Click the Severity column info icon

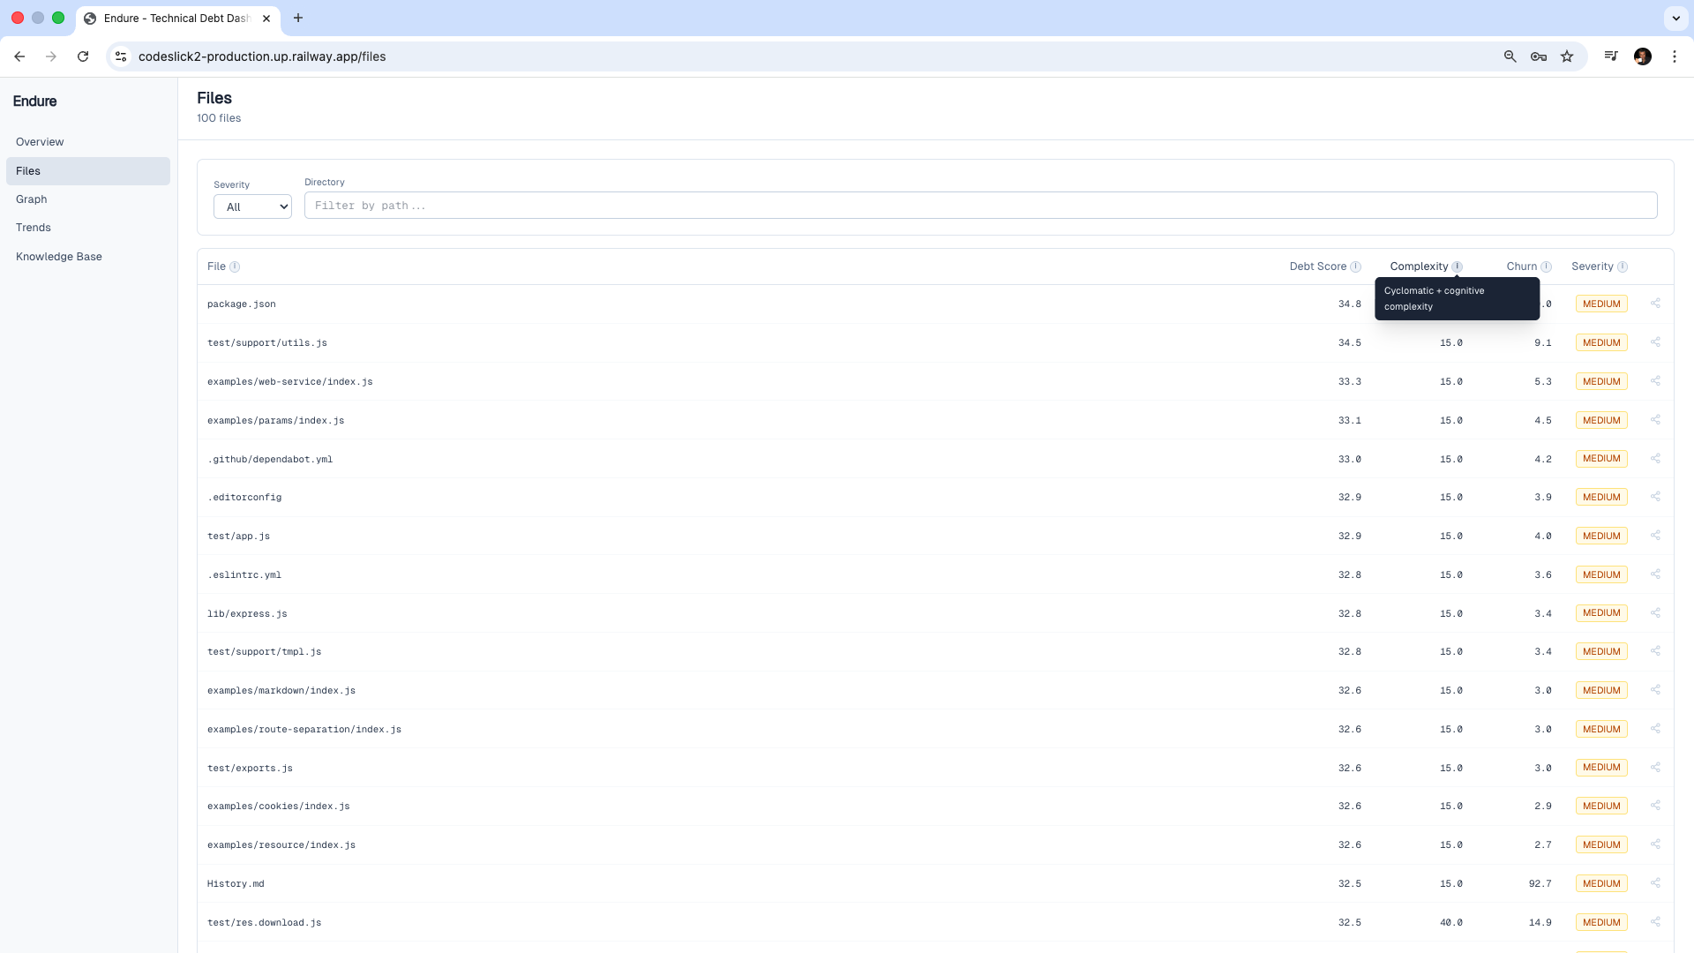tap(1622, 266)
